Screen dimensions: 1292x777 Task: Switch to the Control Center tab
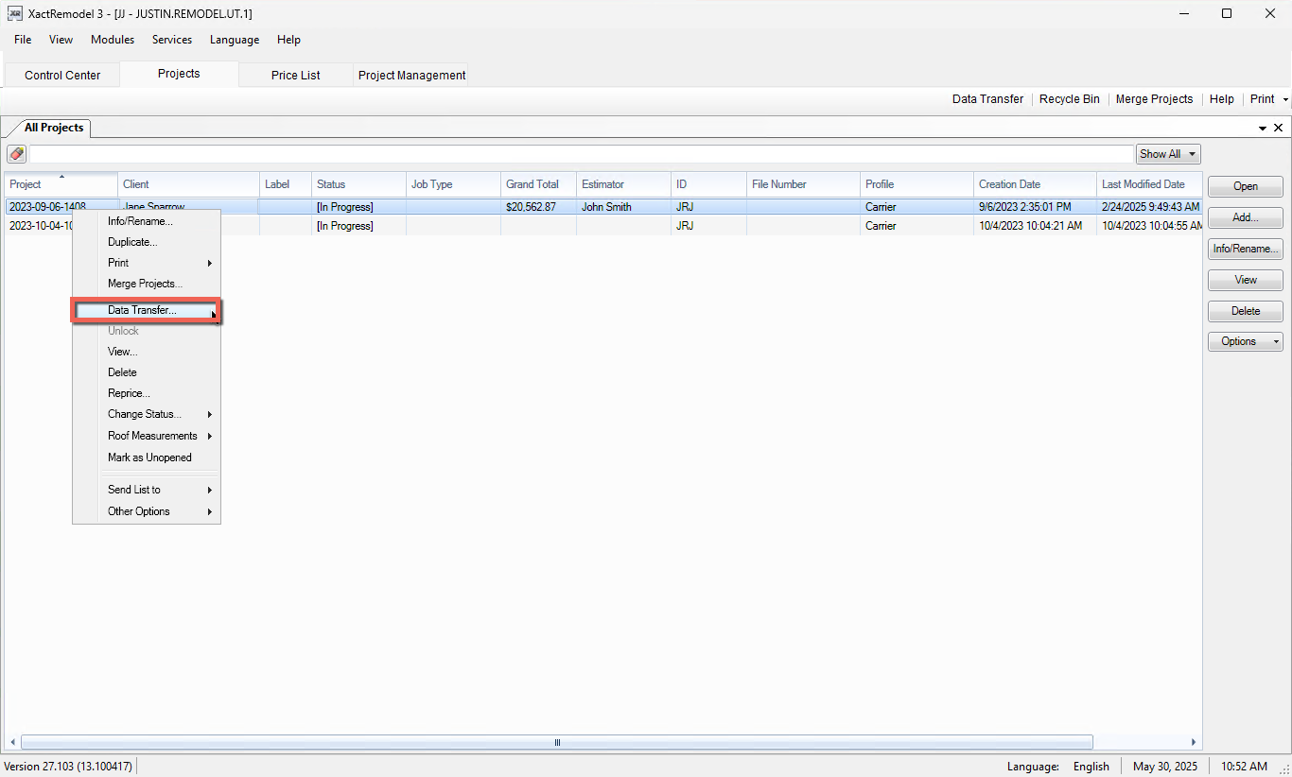point(62,75)
